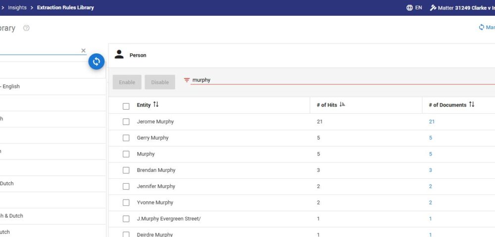Toggle the select-all header checkbox
This screenshot has width=495, height=237.
[126, 106]
